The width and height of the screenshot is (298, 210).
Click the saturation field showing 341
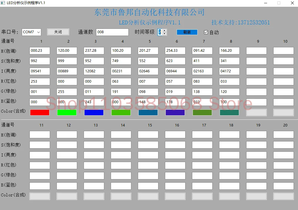tap(229, 61)
